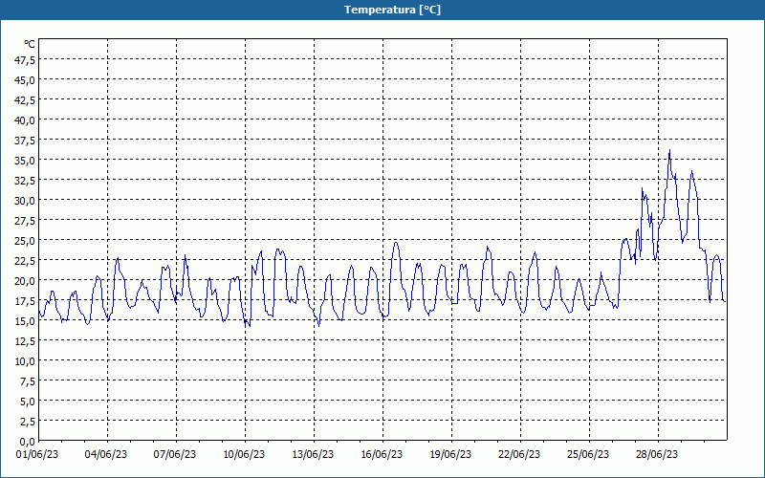Click the 25,0 y-axis label
This screenshot has height=478, width=765.
pos(25,241)
